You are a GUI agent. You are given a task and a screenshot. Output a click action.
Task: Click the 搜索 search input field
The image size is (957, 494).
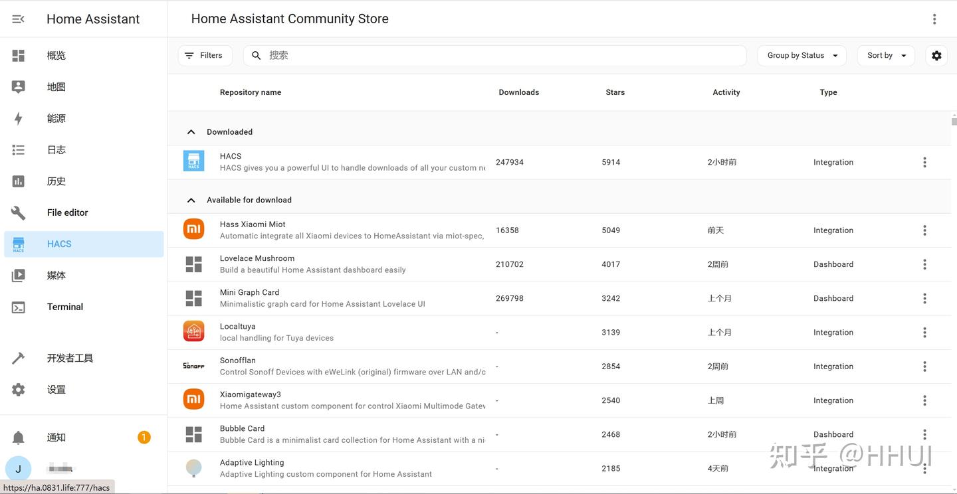pos(505,56)
